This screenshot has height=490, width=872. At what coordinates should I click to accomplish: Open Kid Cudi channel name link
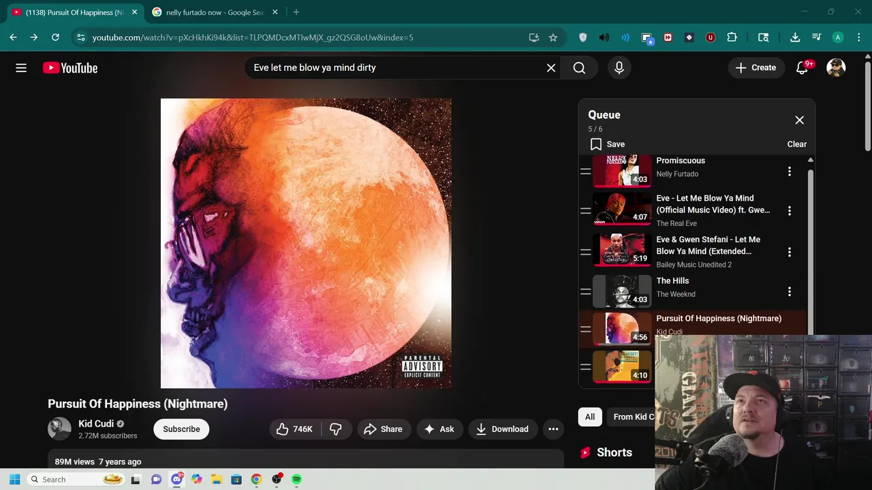click(x=96, y=424)
